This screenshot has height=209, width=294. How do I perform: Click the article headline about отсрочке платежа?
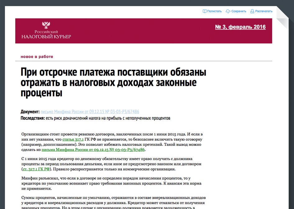(x=113, y=83)
